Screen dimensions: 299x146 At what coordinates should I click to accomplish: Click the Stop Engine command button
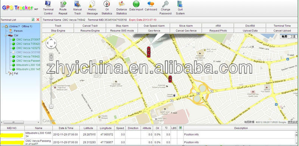click(x=58, y=31)
